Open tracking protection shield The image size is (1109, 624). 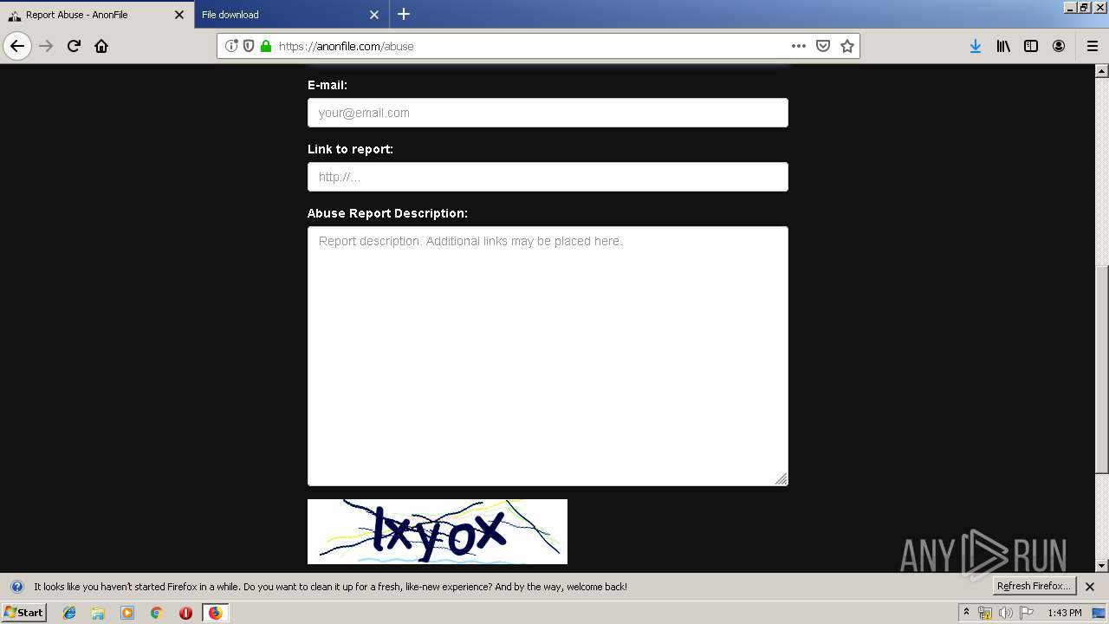tap(249, 46)
